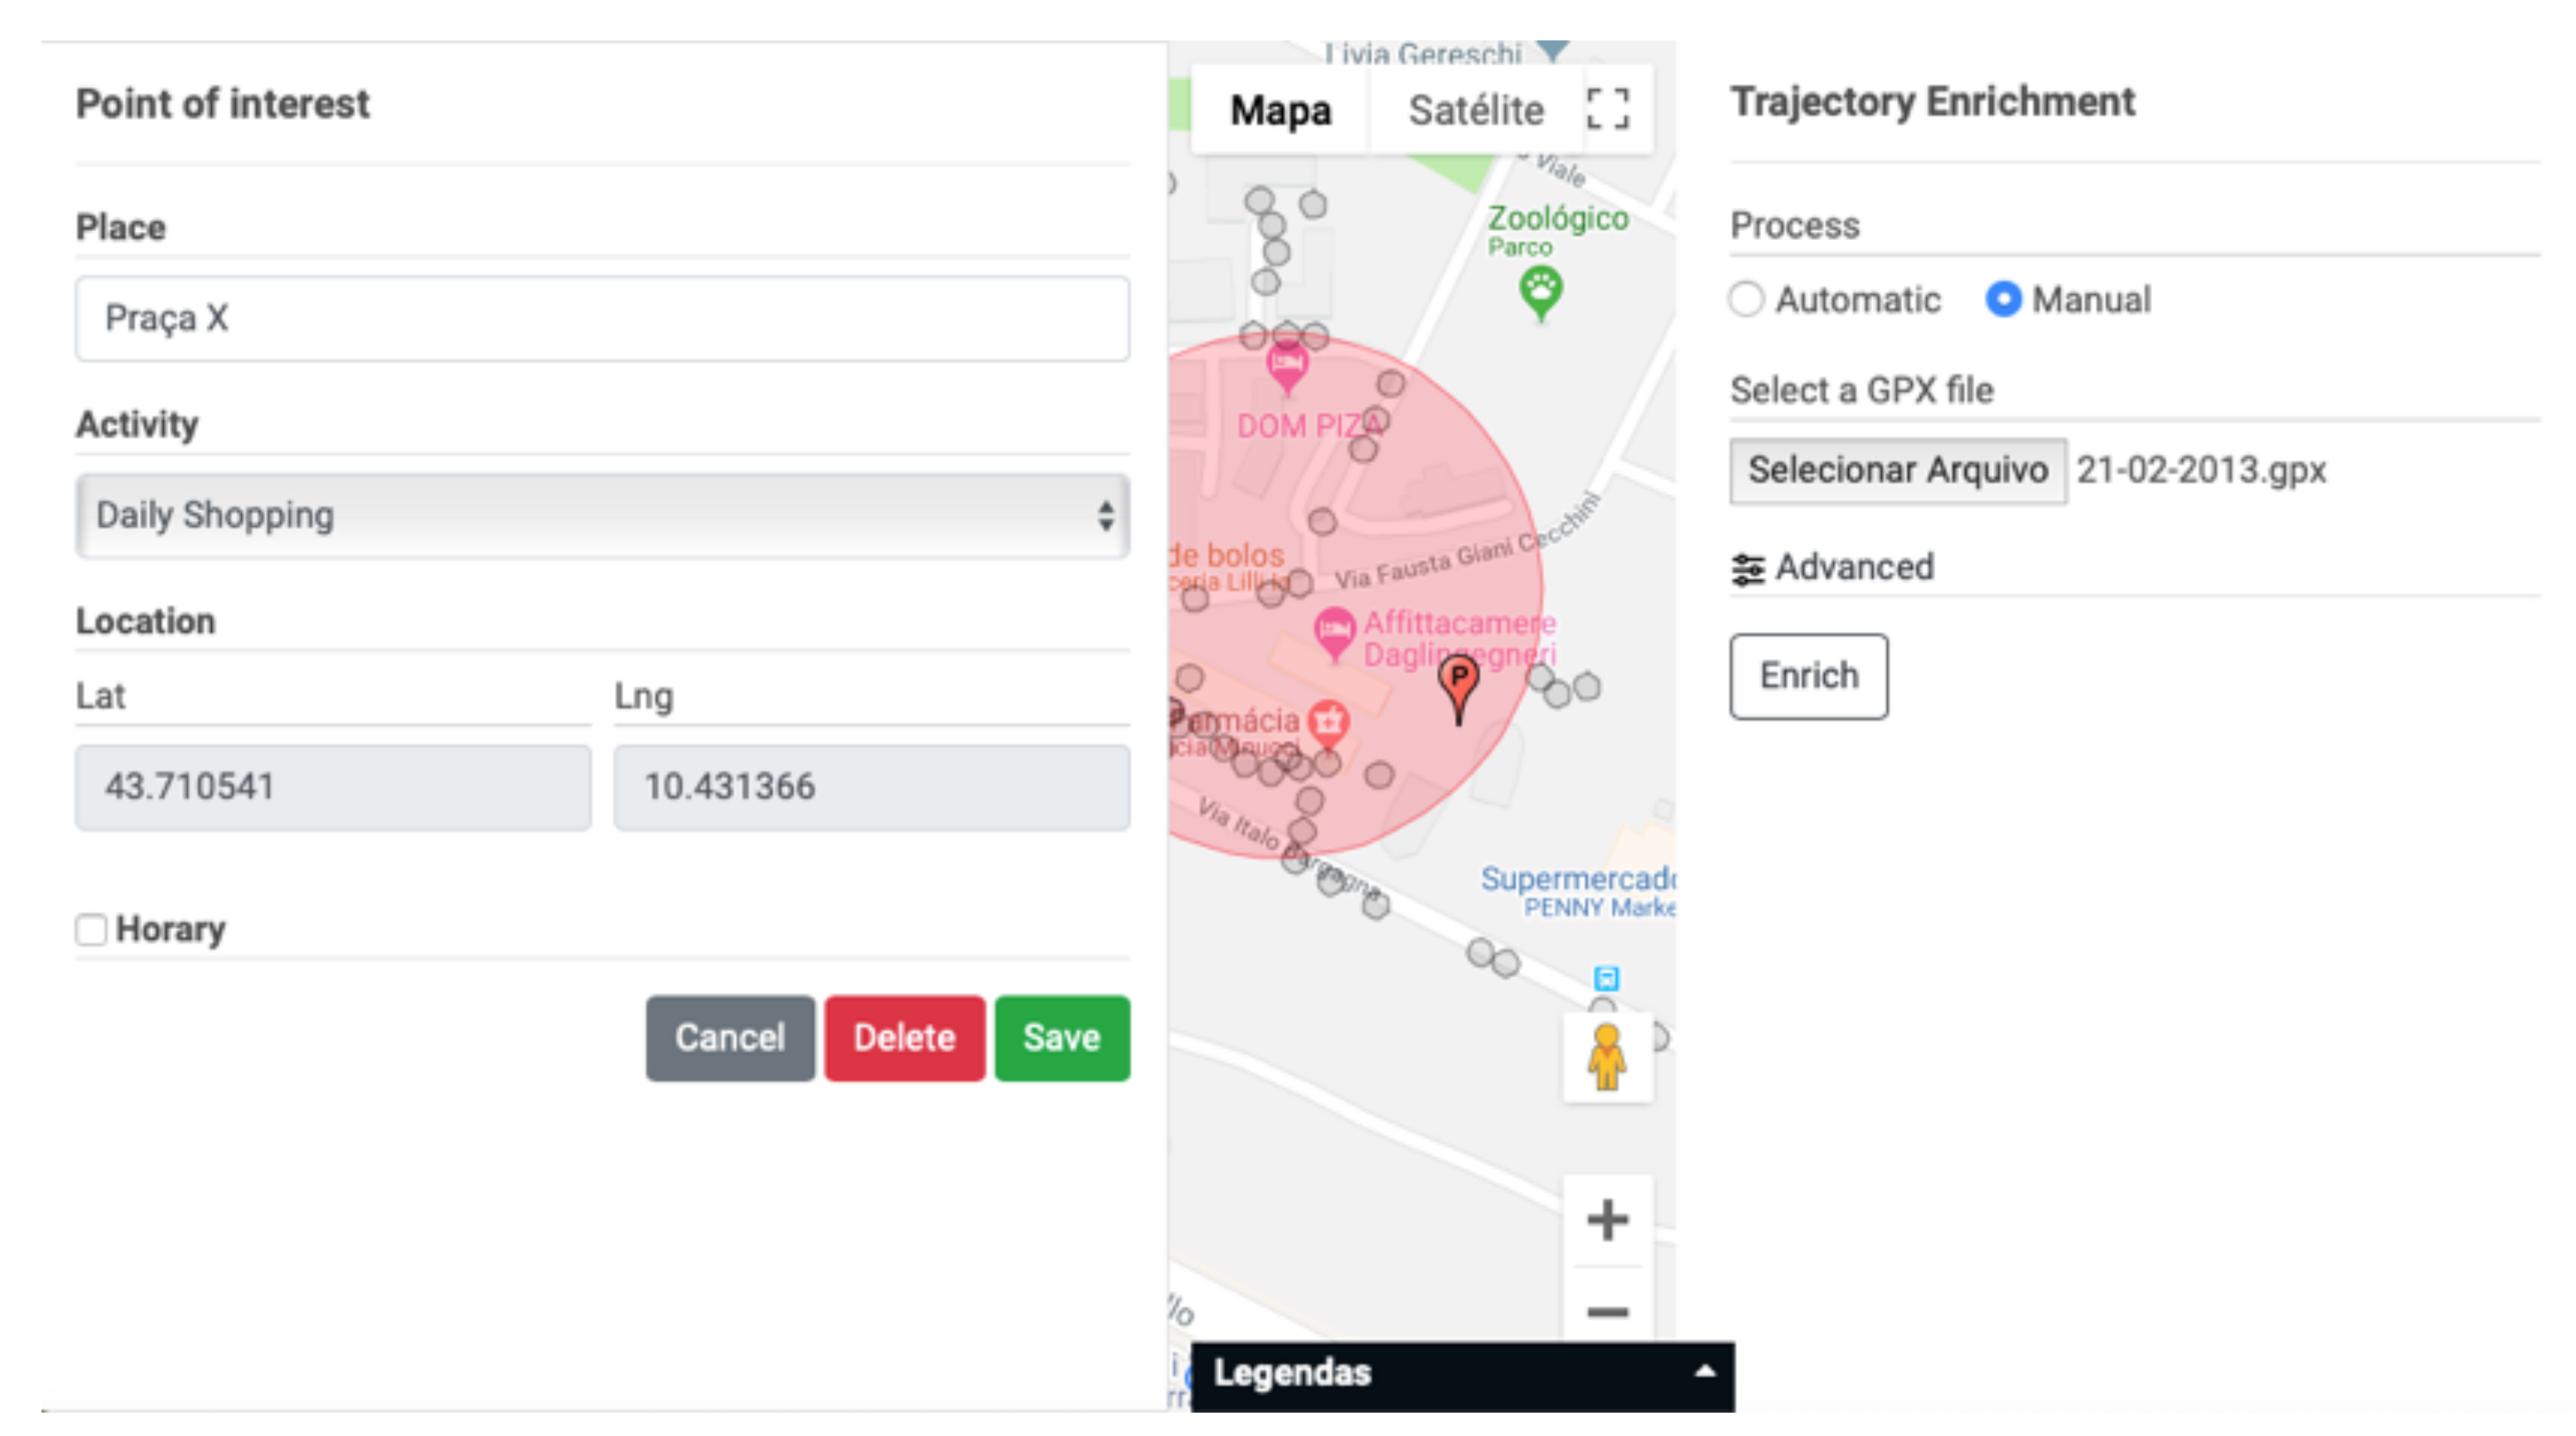
Task: Click the green Zoológico Parco pin
Action: [1540, 291]
